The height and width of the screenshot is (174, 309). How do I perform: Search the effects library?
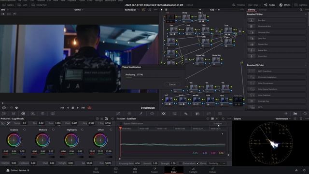tap(301, 10)
